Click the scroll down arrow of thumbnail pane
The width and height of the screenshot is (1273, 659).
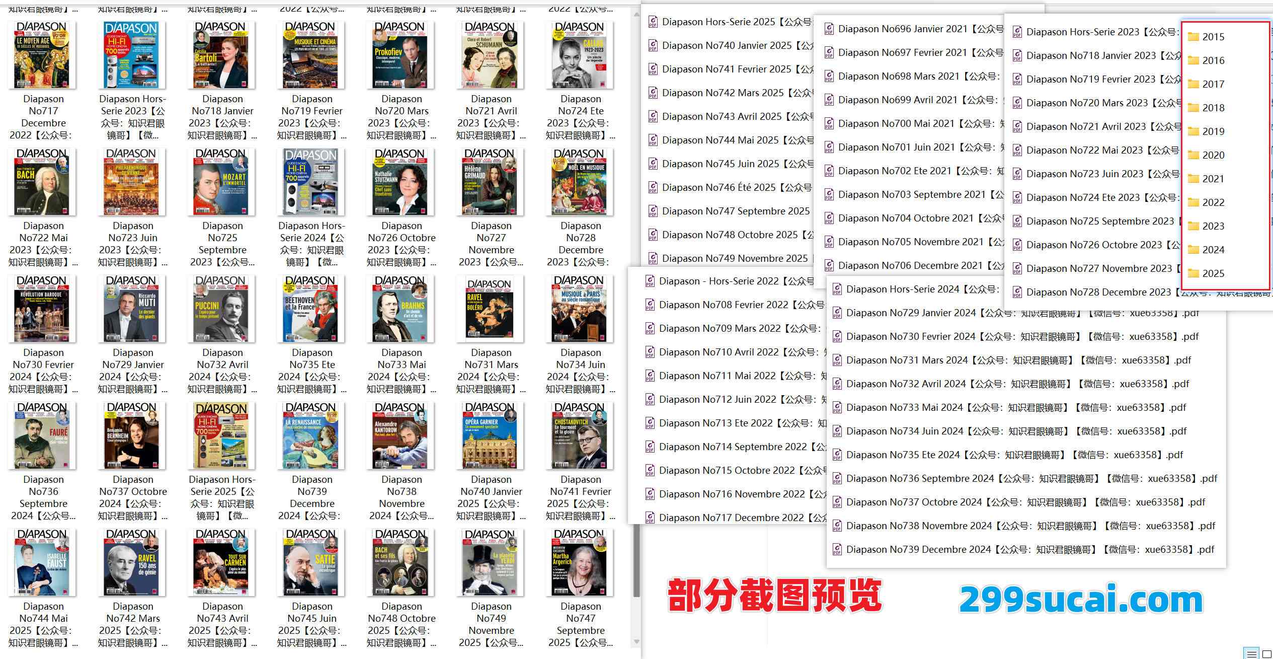pyautogui.click(x=636, y=641)
